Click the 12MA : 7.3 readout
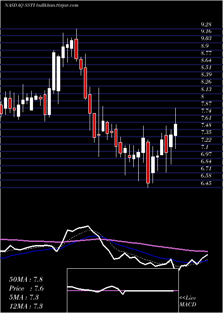 coord(26,306)
